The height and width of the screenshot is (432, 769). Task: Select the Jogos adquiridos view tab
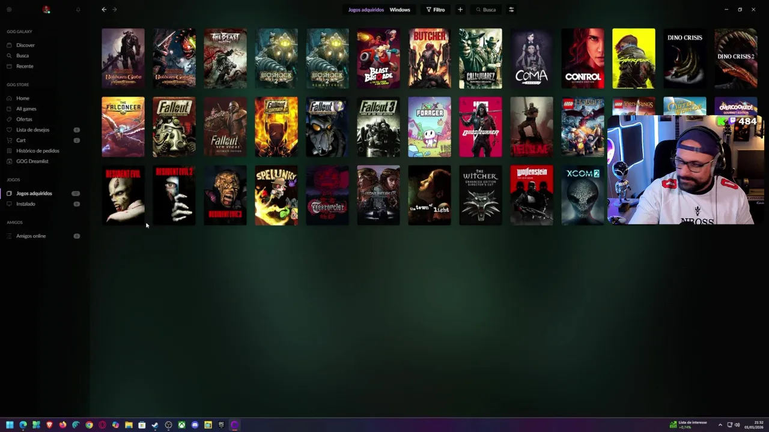coord(366,10)
